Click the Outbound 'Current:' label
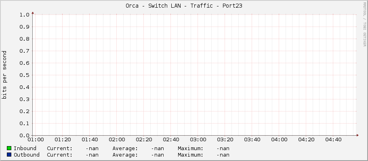 coord(60,155)
